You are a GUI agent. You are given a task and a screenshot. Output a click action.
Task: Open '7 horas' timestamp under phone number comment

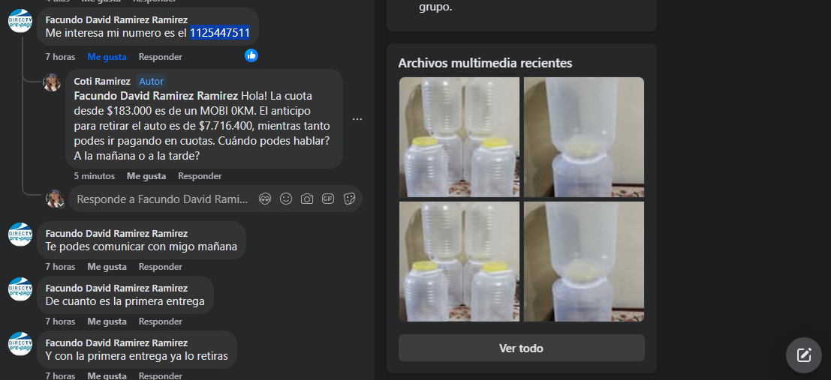(x=60, y=57)
